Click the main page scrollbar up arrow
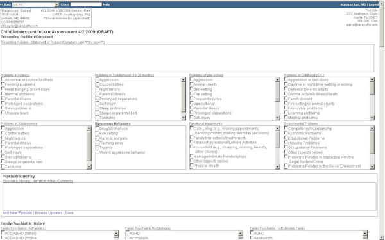This screenshot has width=385, height=240. pyautogui.click(x=382, y=4)
